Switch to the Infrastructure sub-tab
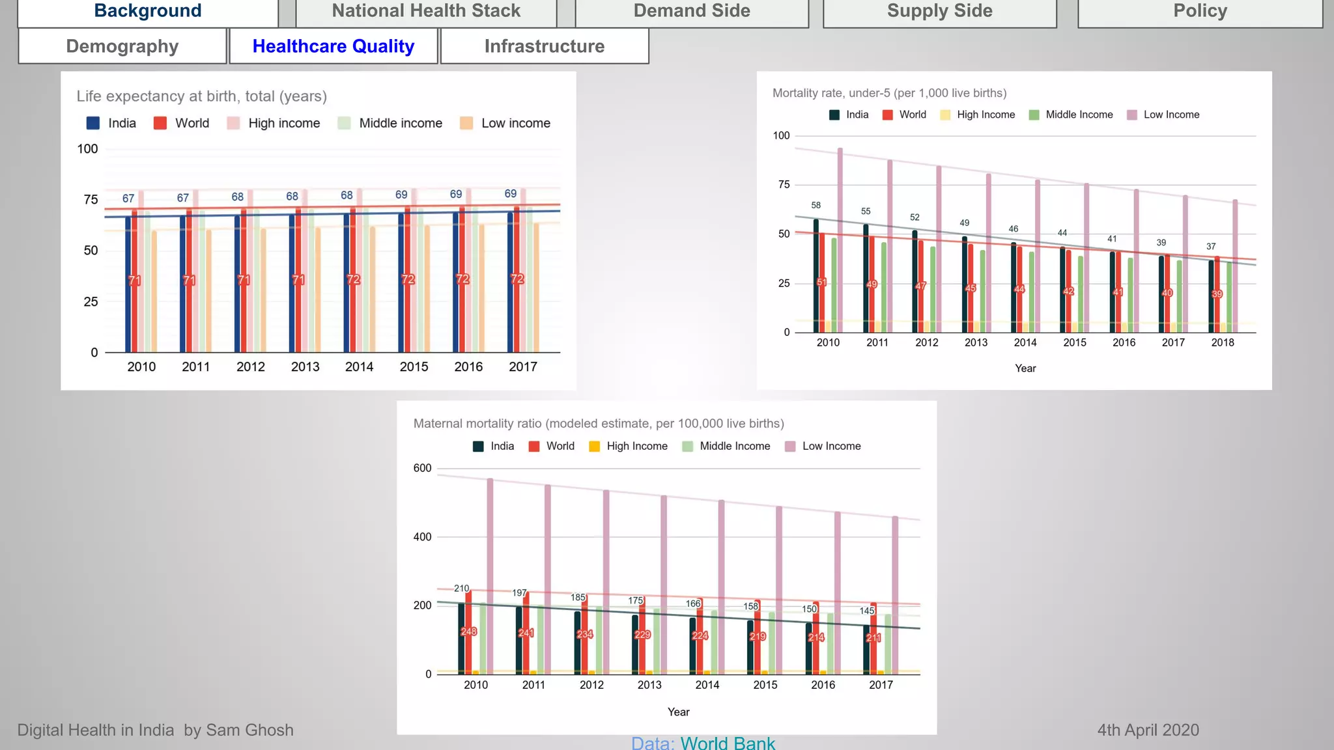1334x750 pixels. coord(545,46)
